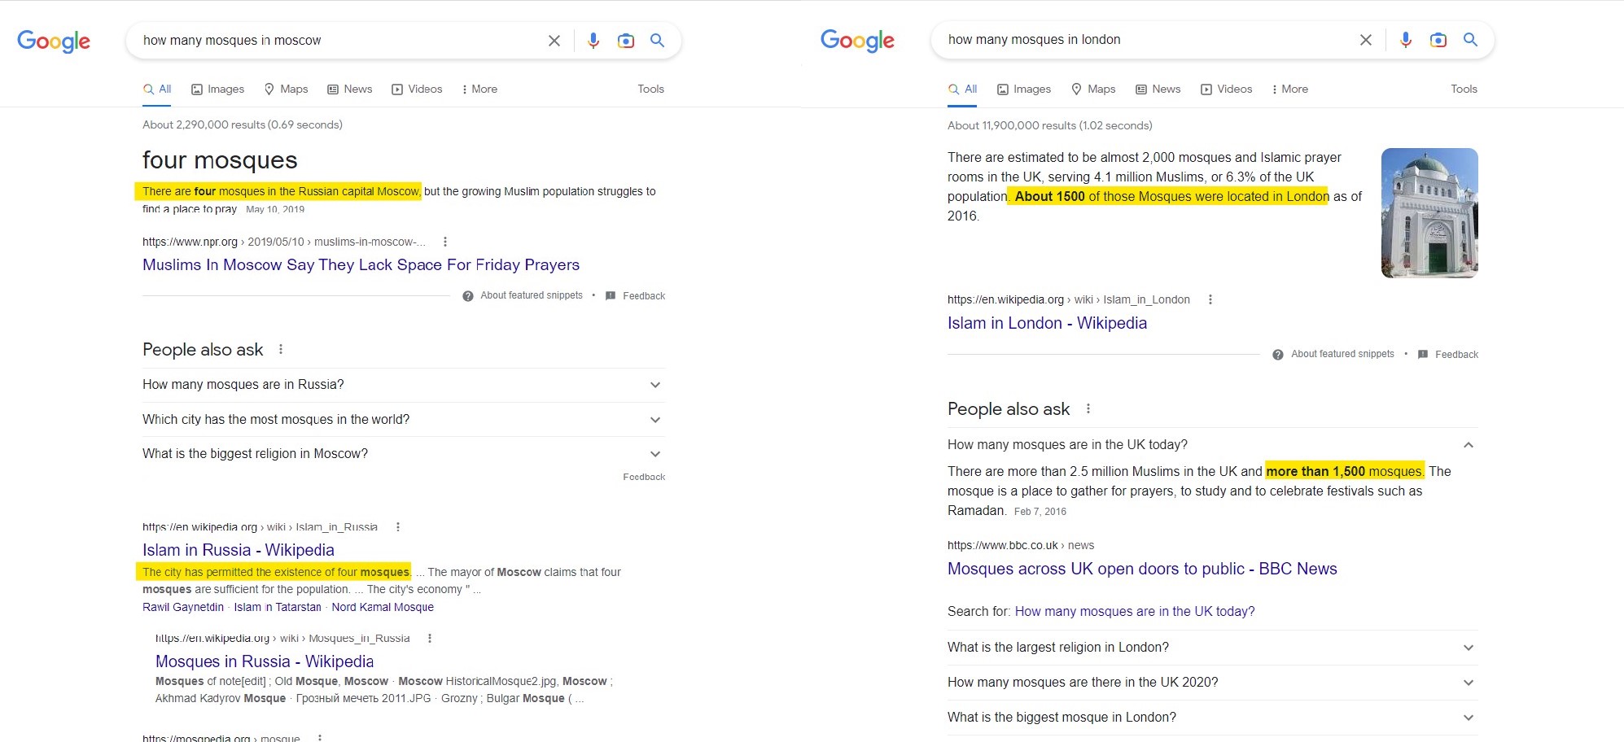
Task: Switch to Maps tab in the Moscow search
Action: click(286, 89)
